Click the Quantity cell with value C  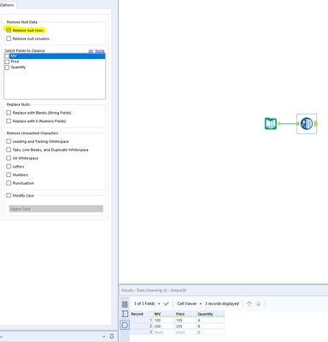211,333
